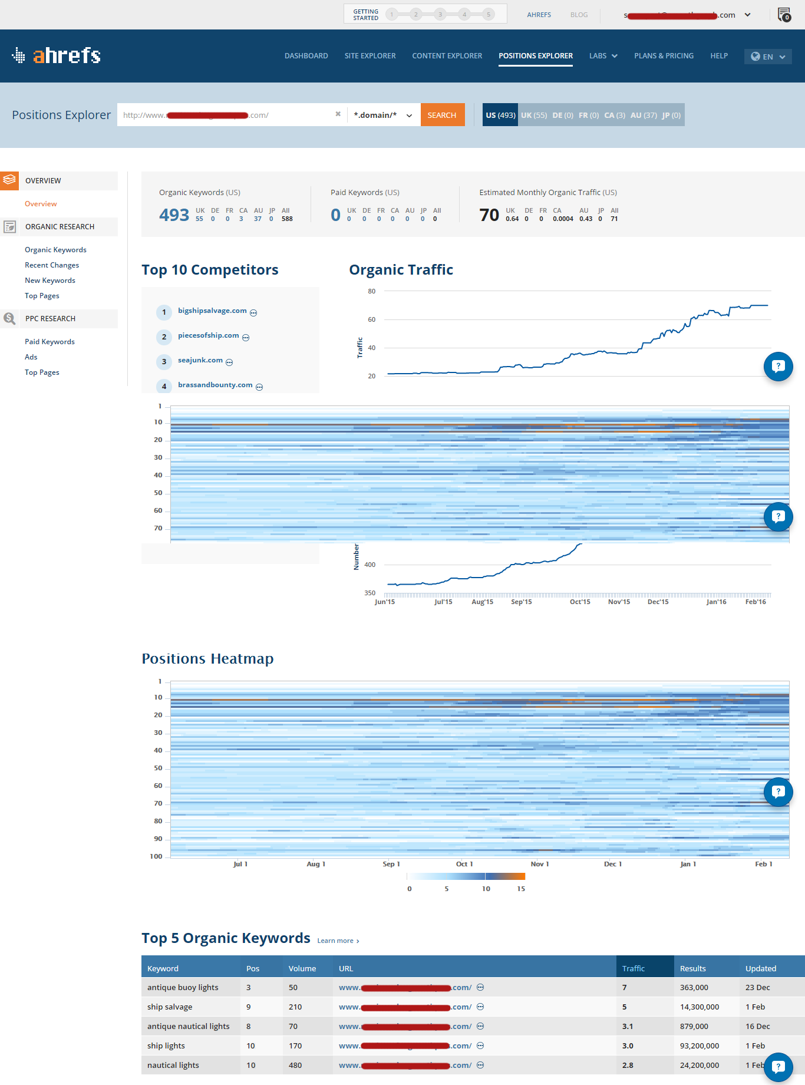Switch country to UK (55)

pos(533,115)
